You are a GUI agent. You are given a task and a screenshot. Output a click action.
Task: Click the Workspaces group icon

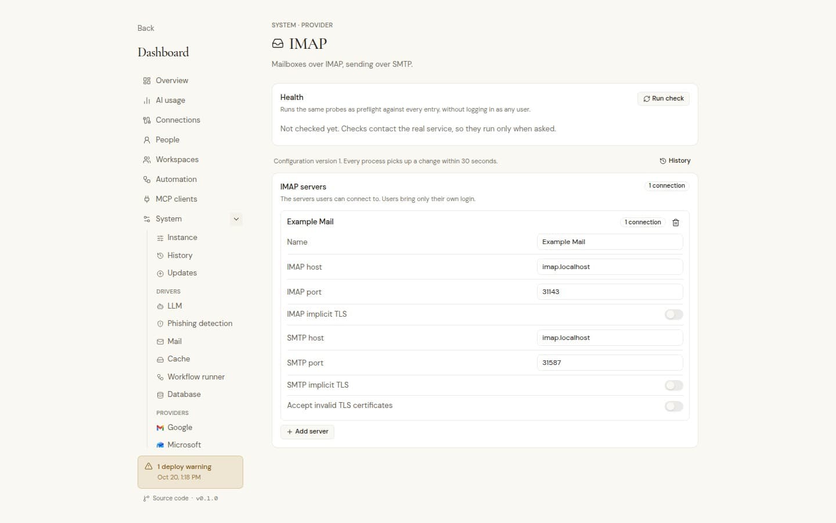[147, 160]
